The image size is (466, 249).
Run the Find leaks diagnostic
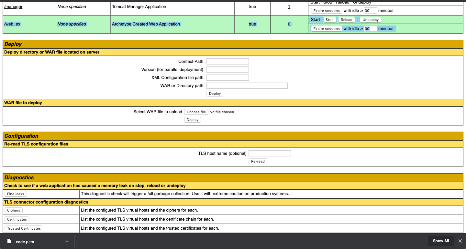click(x=15, y=194)
